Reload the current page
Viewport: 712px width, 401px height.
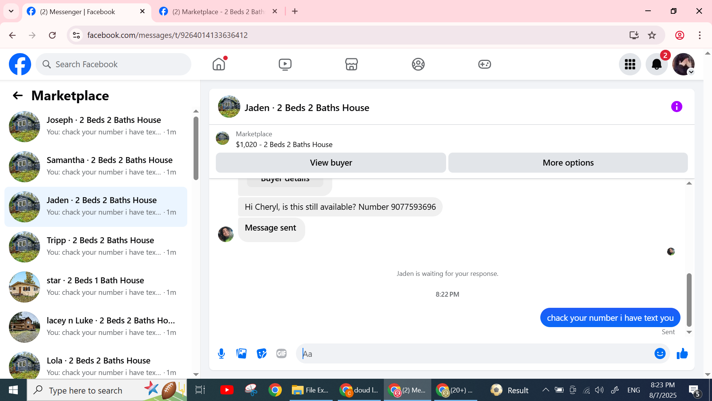click(x=52, y=35)
